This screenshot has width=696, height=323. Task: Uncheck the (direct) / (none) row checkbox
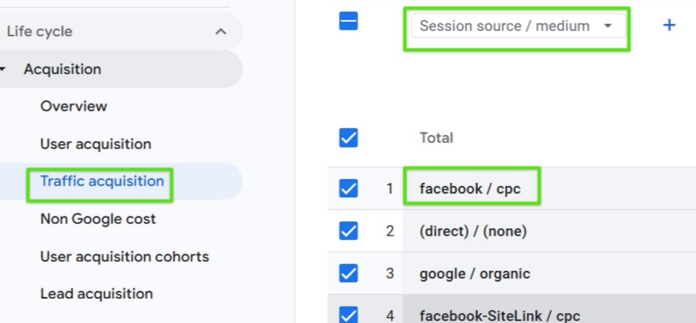point(348,231)
